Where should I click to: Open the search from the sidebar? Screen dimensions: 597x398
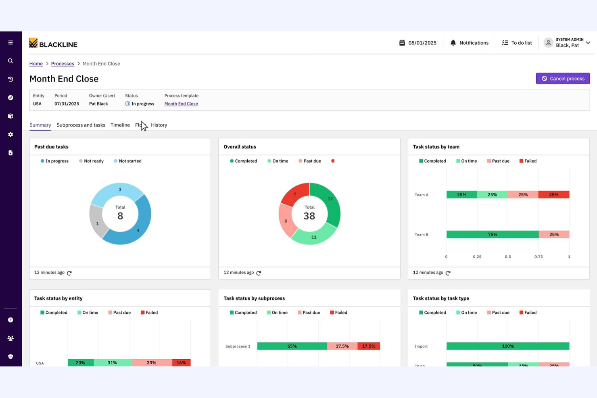(x=10, y=60)
